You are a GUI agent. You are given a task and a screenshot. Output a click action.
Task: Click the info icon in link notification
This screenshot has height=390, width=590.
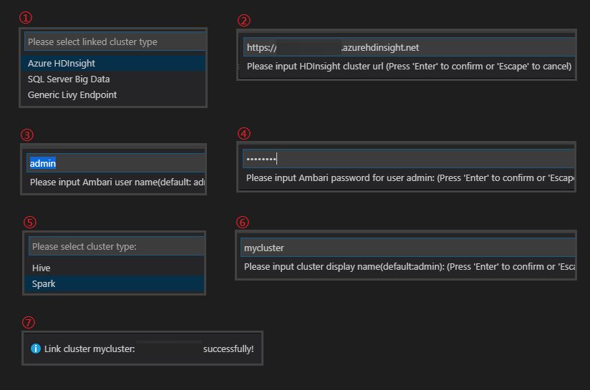36,348
